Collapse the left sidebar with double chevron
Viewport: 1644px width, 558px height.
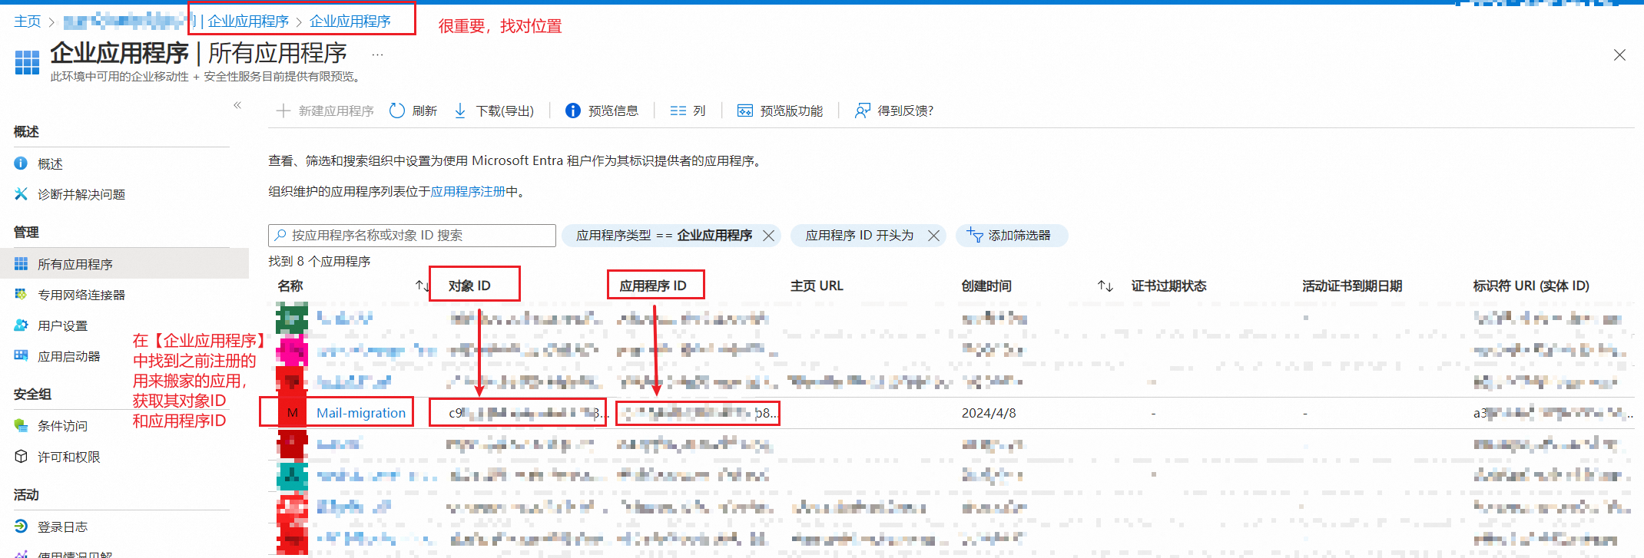[x=237, y=105]
